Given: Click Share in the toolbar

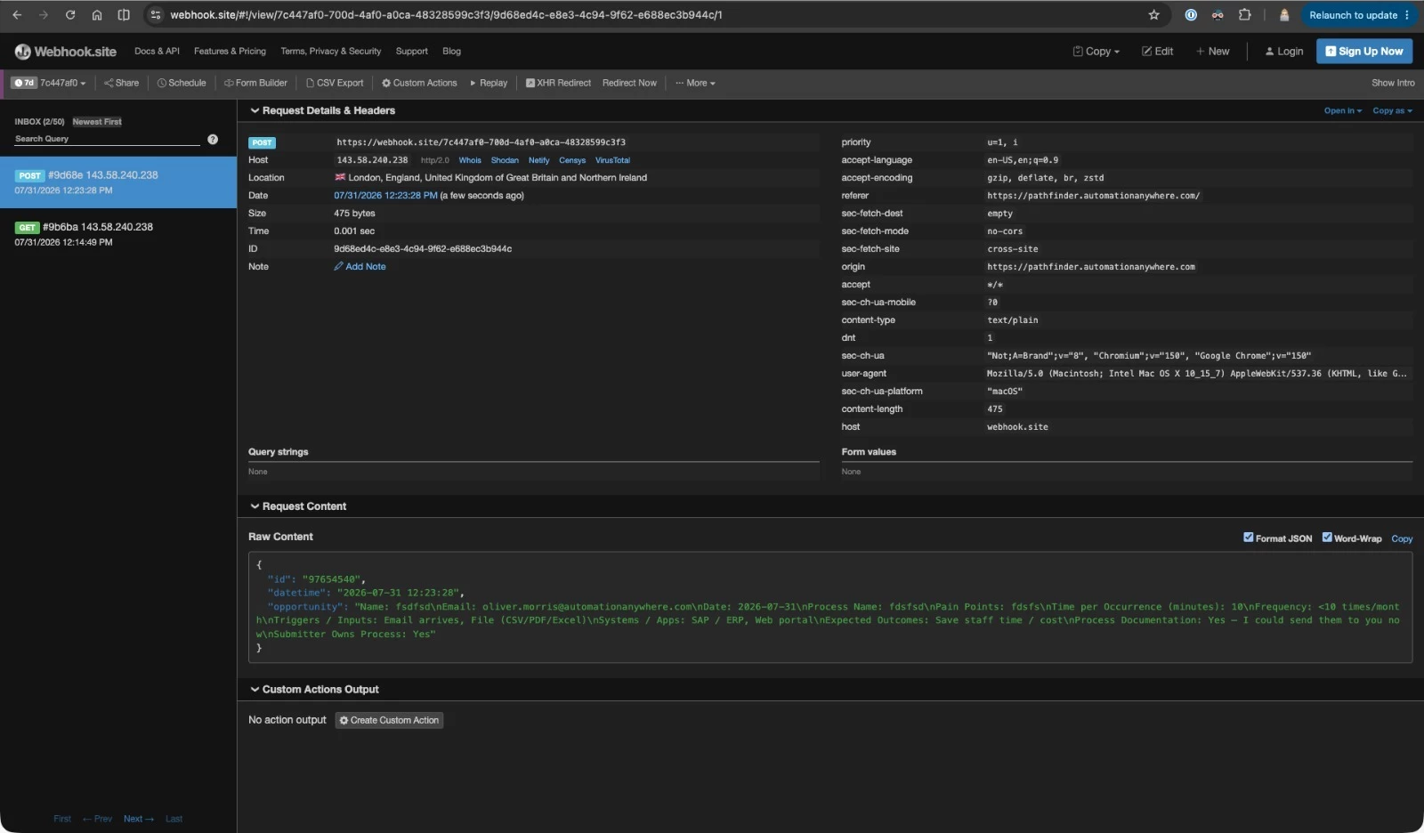Looking at the screenshot, I should (122, 83).
